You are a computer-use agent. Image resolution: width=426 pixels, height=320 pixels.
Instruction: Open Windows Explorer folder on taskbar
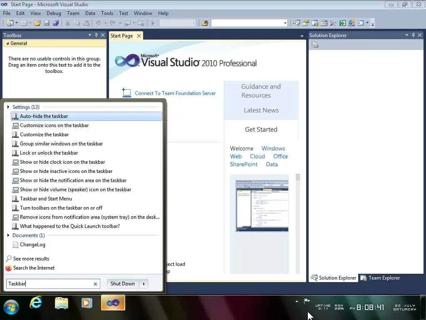pos(62,302)
